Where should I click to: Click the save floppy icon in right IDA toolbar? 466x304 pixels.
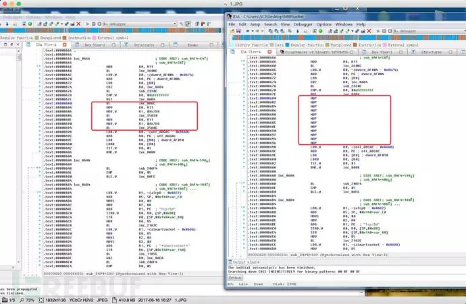pos(238,31)
